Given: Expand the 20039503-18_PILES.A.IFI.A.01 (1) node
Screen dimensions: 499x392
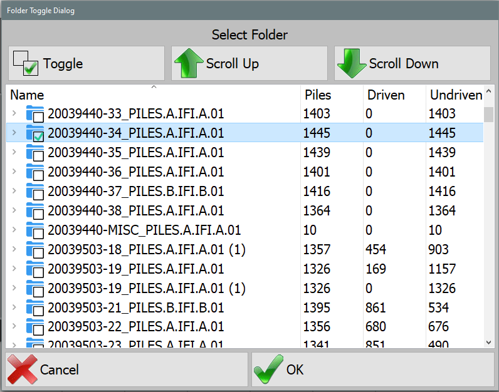Looking at the screenshot, I should (14, 249).
